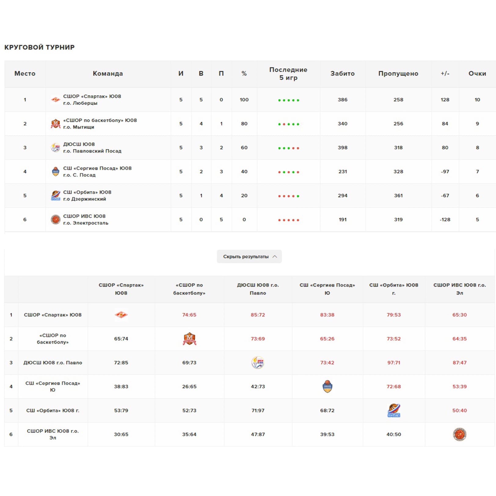Open the 87:47 game result

click(x=460, y=363)
